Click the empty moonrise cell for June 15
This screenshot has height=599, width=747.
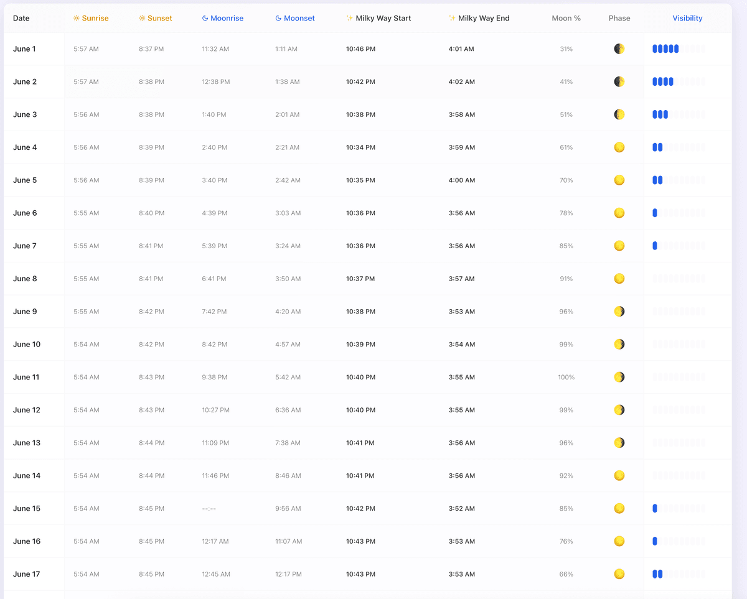pos(209,509)
